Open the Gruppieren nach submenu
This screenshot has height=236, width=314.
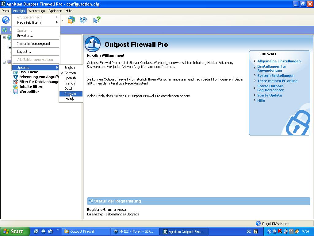tap(36, 17)
